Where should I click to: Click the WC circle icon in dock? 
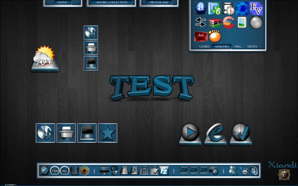(64, 171)
